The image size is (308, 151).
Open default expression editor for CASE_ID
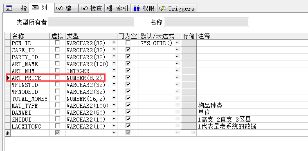point(178,50)
